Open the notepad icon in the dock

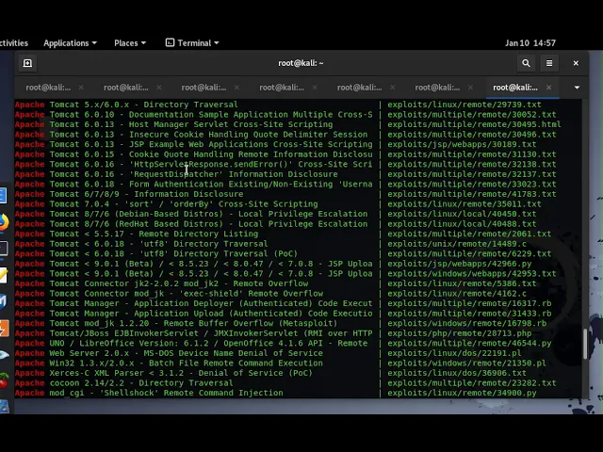pyautogui.click(x=4, y=276)
